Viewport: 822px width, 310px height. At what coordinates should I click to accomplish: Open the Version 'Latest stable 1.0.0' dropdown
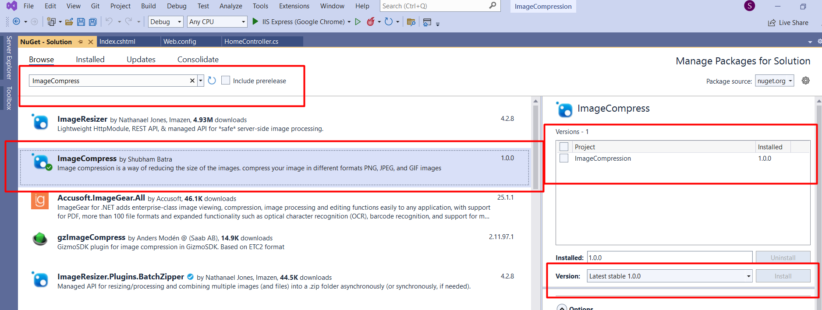coord(670,276)
